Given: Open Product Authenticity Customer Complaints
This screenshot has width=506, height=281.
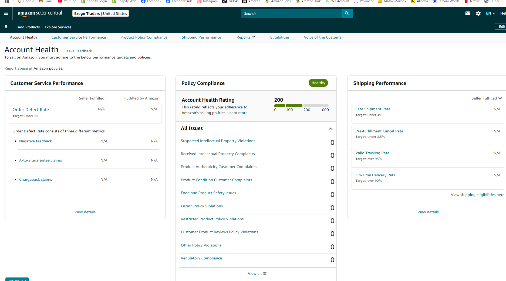Looking at the screenshot, I should click(x=219, y=167).
